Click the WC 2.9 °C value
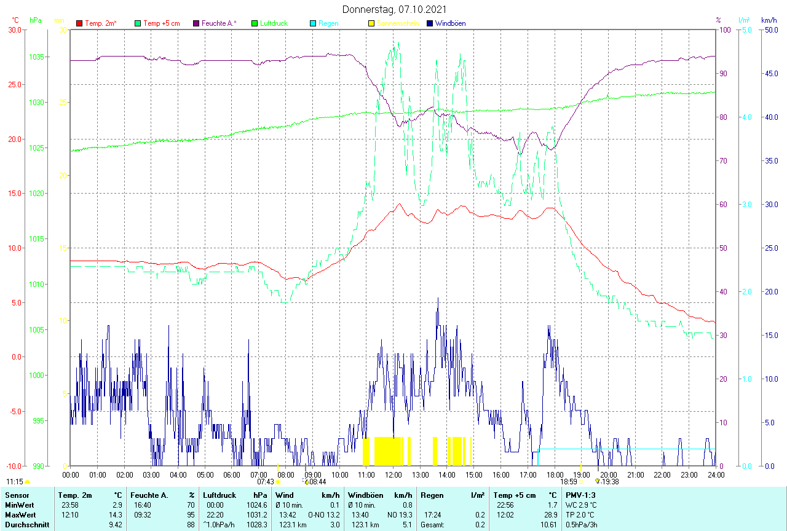The width and height of the screenshot is (787, 531). point(580,505)
